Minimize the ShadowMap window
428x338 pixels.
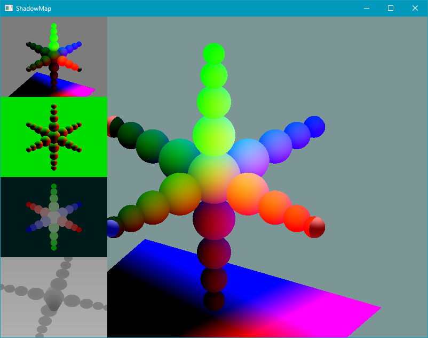pyautogui.click(x=366, y=9)
